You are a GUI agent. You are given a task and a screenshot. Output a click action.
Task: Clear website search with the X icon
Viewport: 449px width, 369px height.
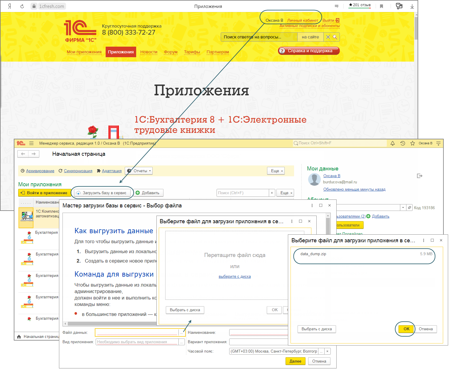pos(328,37)
